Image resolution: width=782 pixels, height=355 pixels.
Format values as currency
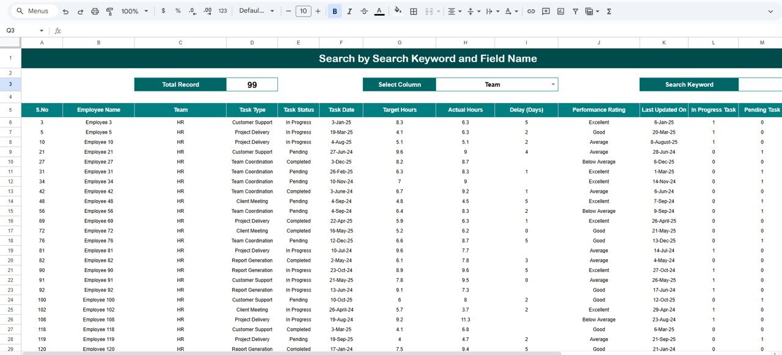(x=163, y=11)
